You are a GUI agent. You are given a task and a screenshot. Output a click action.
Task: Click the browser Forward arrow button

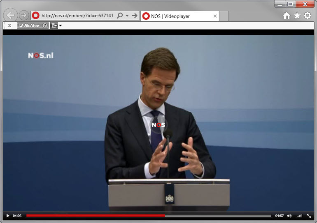(x=24, y=15)
